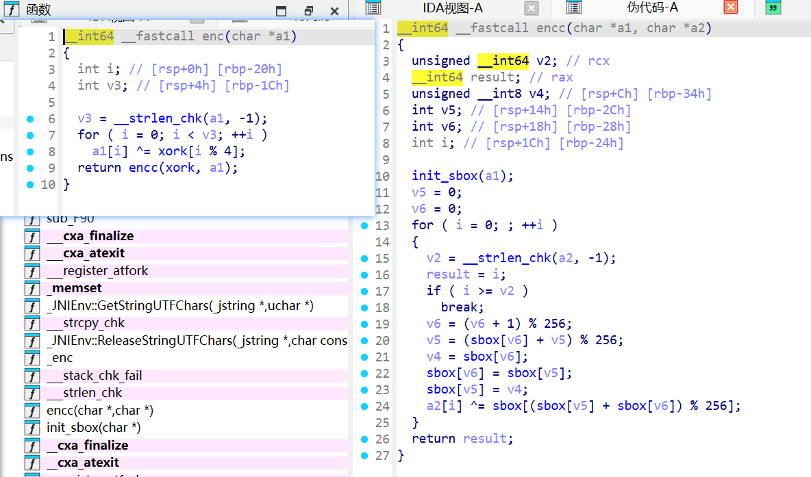
Task: Click the function icon beside __stack_chk_fail
Action: point(32,376)
